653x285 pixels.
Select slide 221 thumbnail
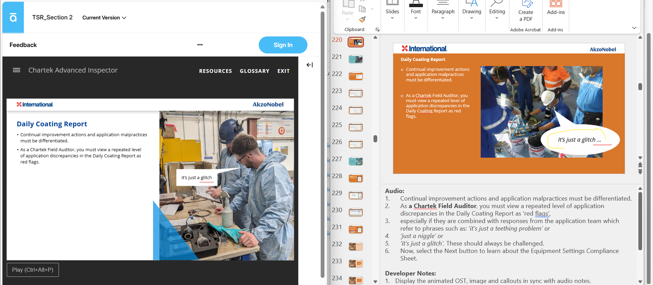tap(355, 59)
